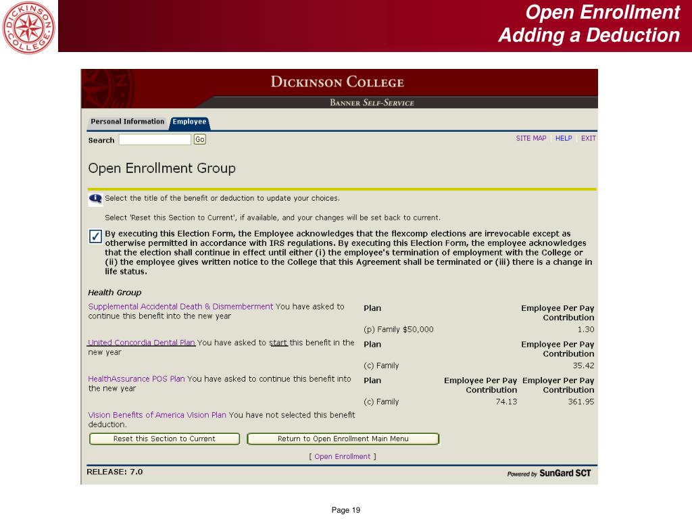The image size is (692, 519).
Task: Select the Employee tab
Action: pyautogui.click(x=189, y=122)
